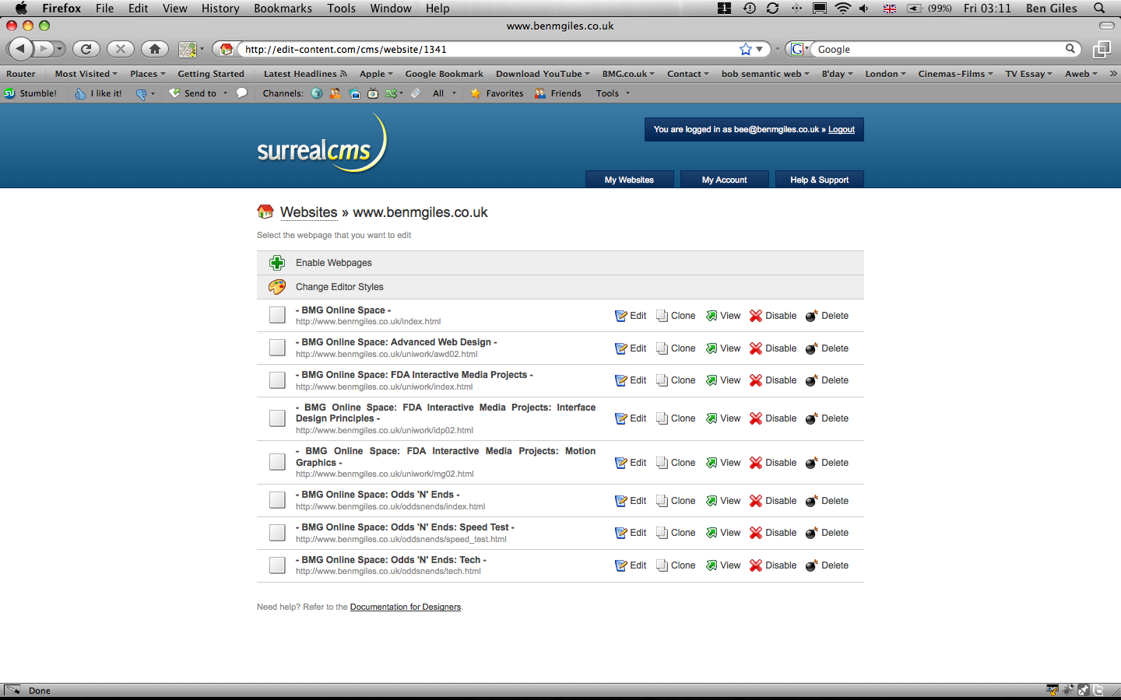Click the Stop loading X icon
Viewport: 1121px width, 700px height.
point(121,49)
